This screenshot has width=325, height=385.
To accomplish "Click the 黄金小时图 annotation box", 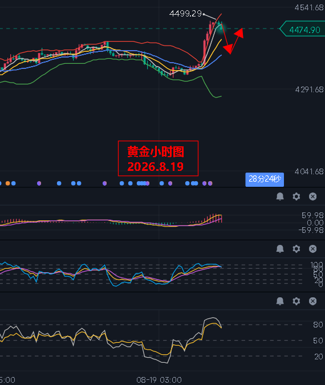I will [158, 158].
